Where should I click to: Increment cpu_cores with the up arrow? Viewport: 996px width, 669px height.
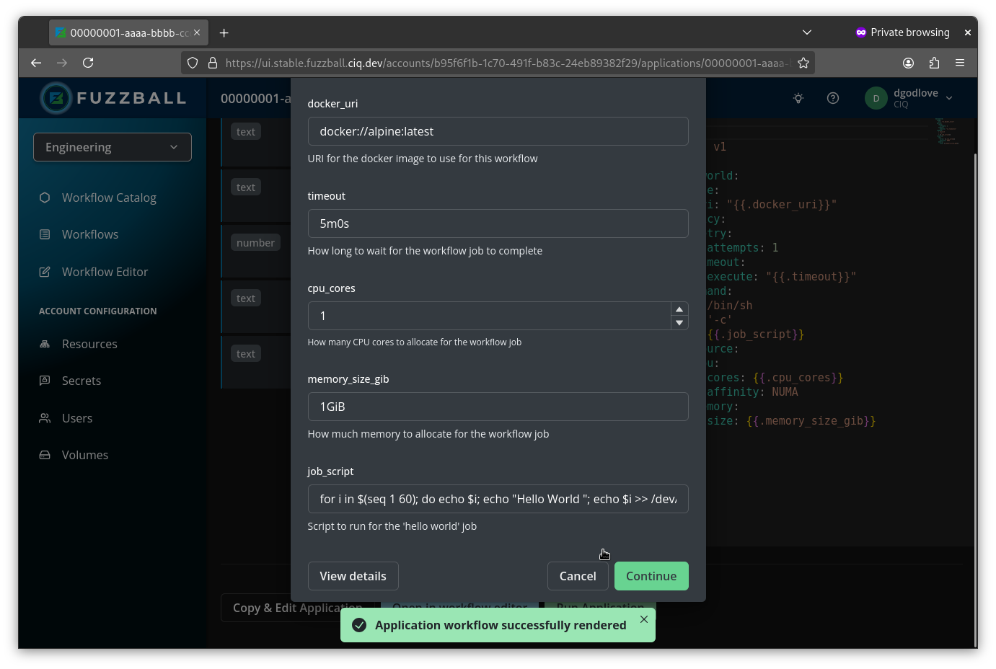[x=679, y=309]
